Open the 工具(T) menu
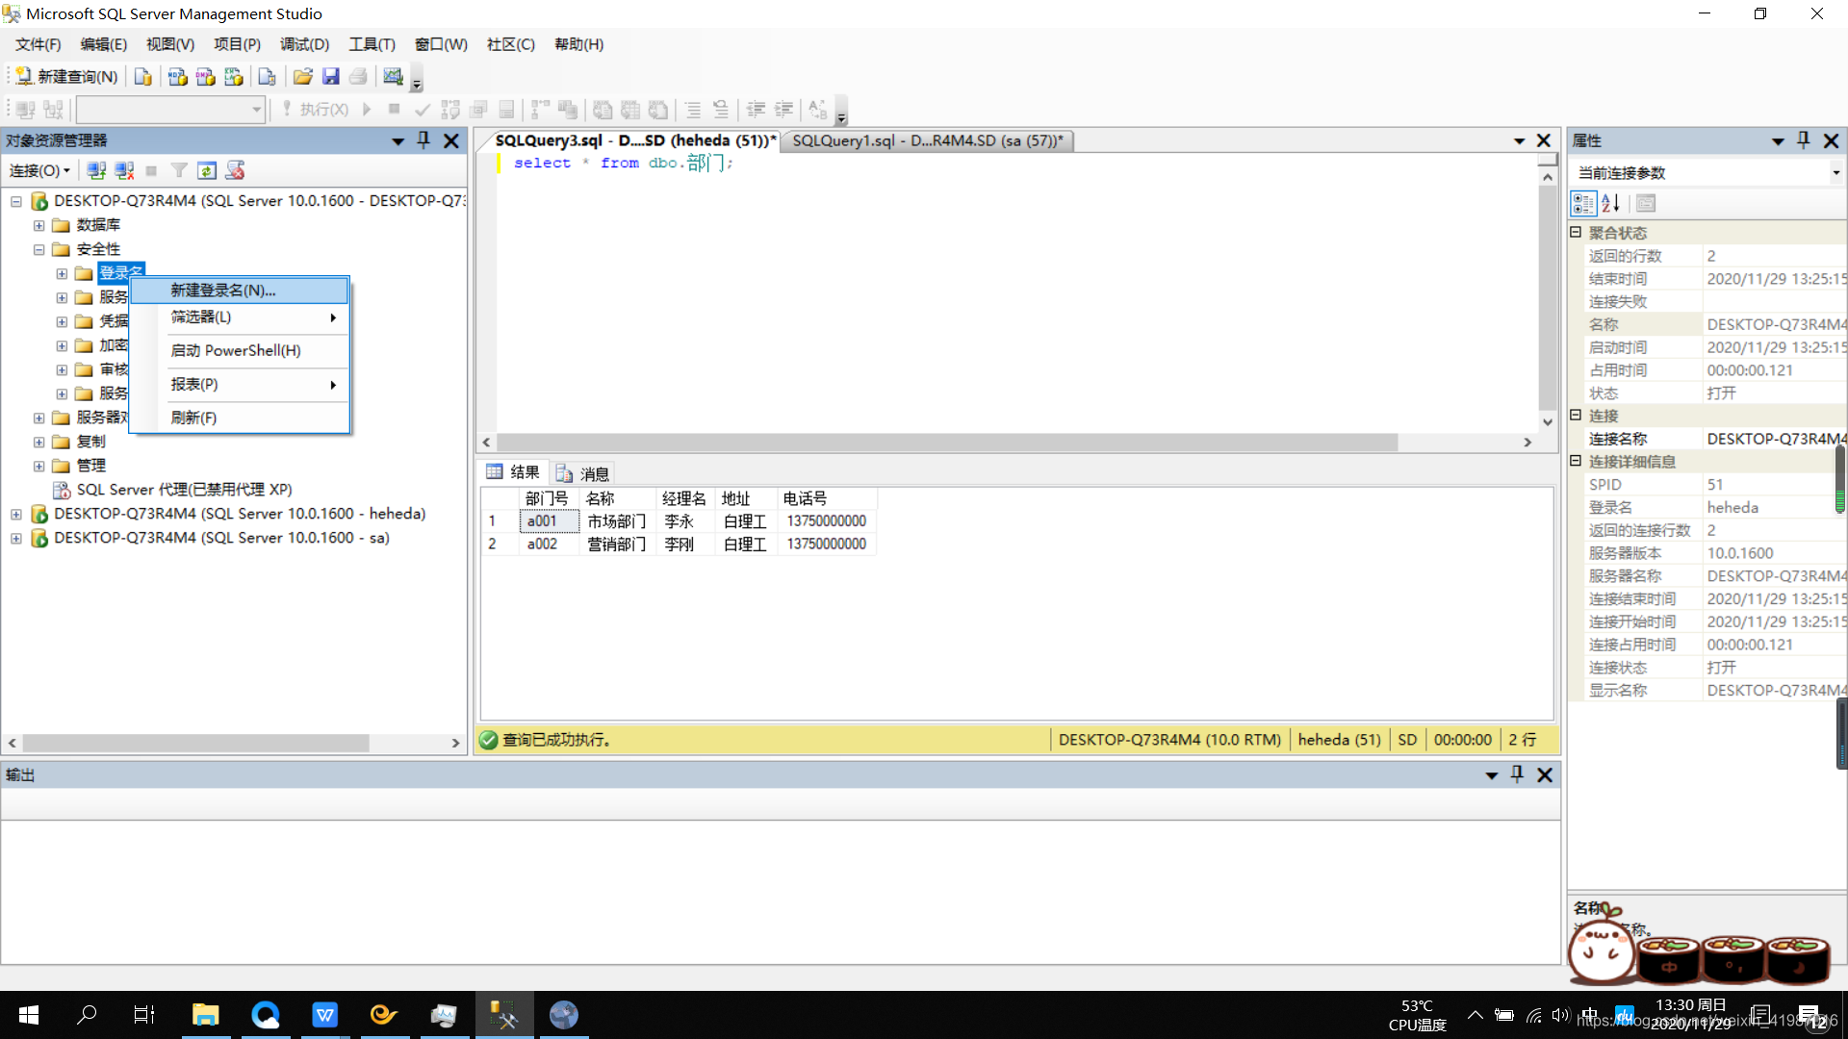 [372, 44]
